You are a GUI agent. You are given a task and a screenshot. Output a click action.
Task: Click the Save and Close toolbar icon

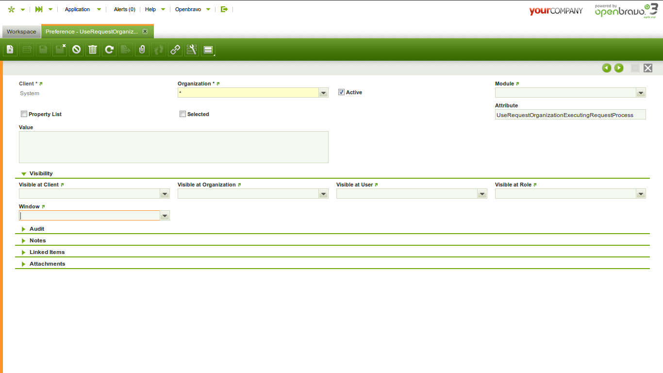click(60, 50)
